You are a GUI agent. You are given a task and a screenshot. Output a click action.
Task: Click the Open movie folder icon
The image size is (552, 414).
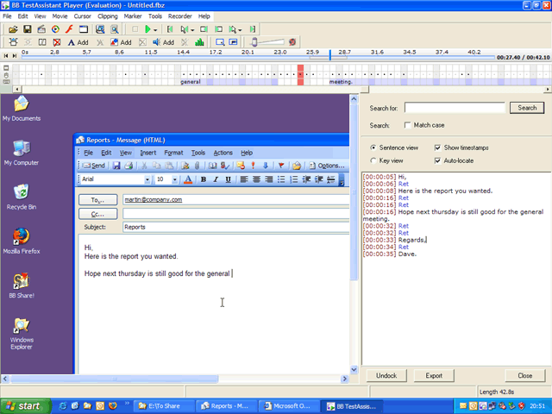tap(12, 29)
